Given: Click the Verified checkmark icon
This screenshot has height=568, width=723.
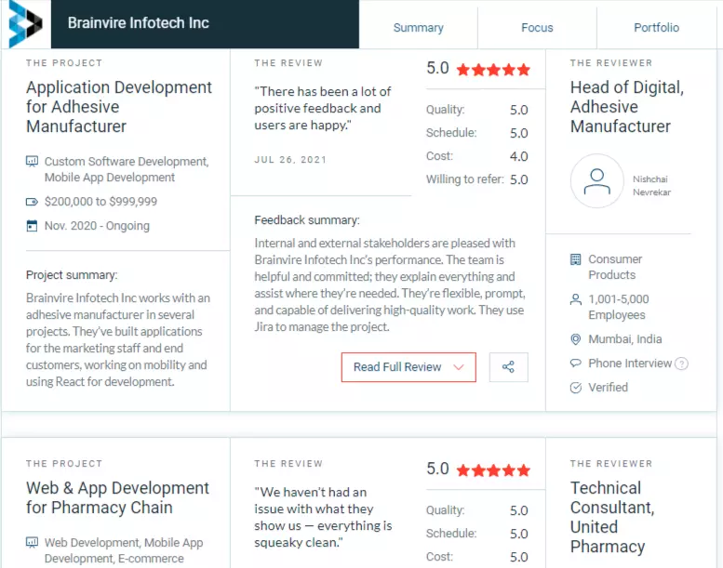Looking at the screenshot, I should click(576, 388).
